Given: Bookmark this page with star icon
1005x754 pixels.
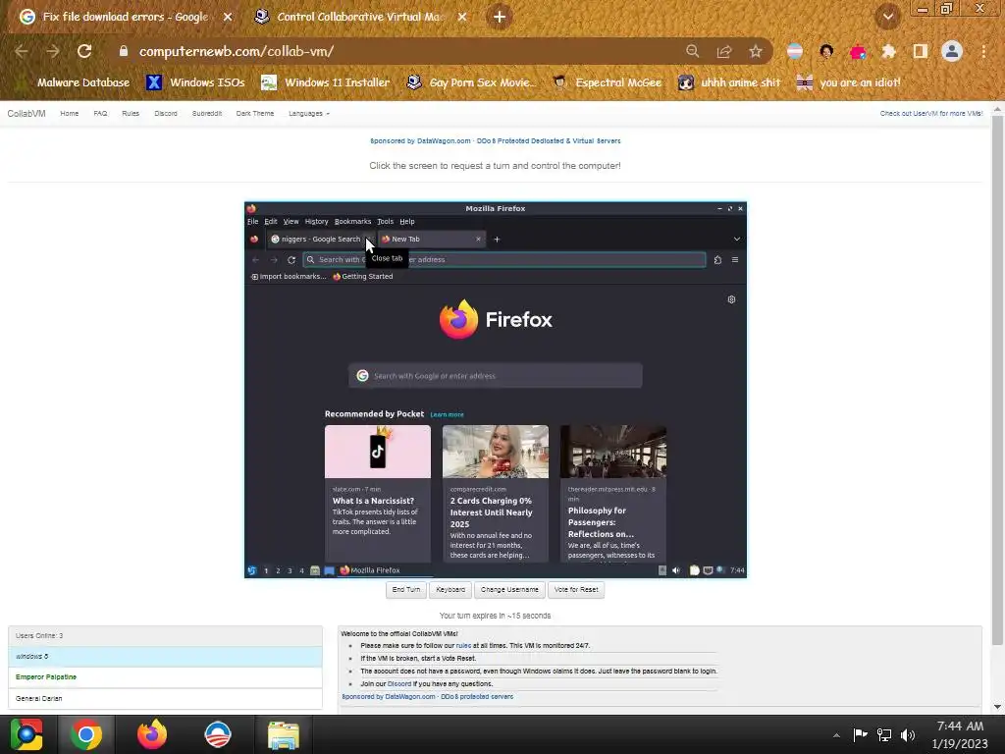Looking at the screenshot, I should click(x=756, y=51).
